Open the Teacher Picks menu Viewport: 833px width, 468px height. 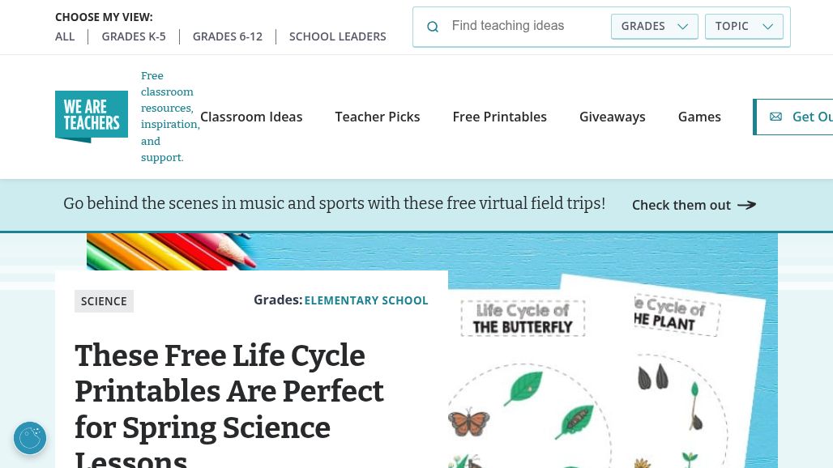tap(378, 117)
